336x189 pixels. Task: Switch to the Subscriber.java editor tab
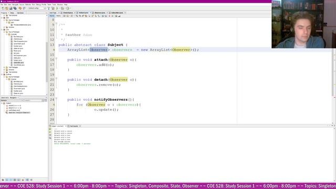(x=117, y=13)
